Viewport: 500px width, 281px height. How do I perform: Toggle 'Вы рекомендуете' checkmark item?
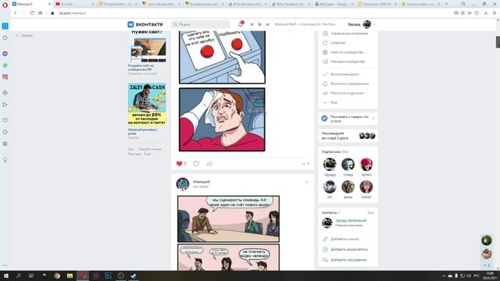341,74
